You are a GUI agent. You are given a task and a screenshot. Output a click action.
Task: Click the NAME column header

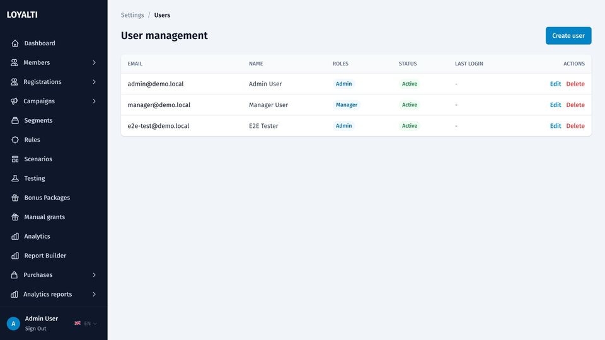256,64
